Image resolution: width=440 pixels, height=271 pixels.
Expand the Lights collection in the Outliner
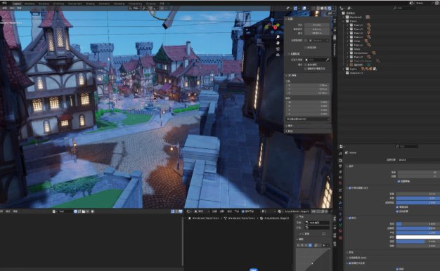(x=344, y=69)
